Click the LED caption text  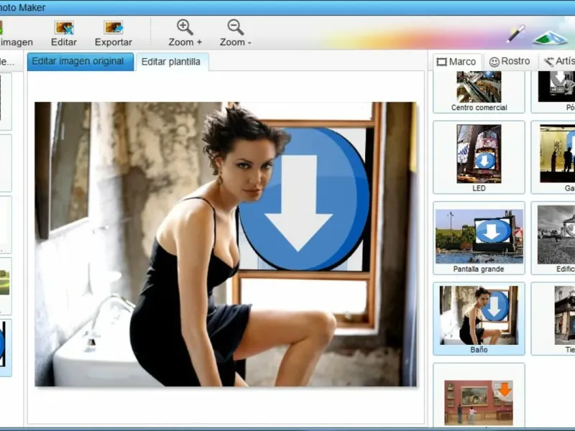coord(479,188)
